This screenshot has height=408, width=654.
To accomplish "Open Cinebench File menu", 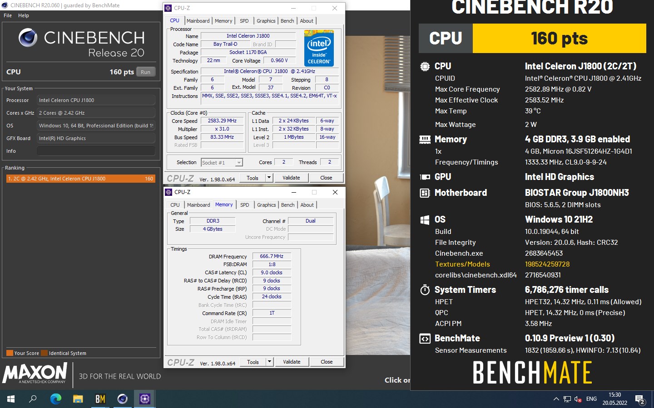I will (8, 15).
